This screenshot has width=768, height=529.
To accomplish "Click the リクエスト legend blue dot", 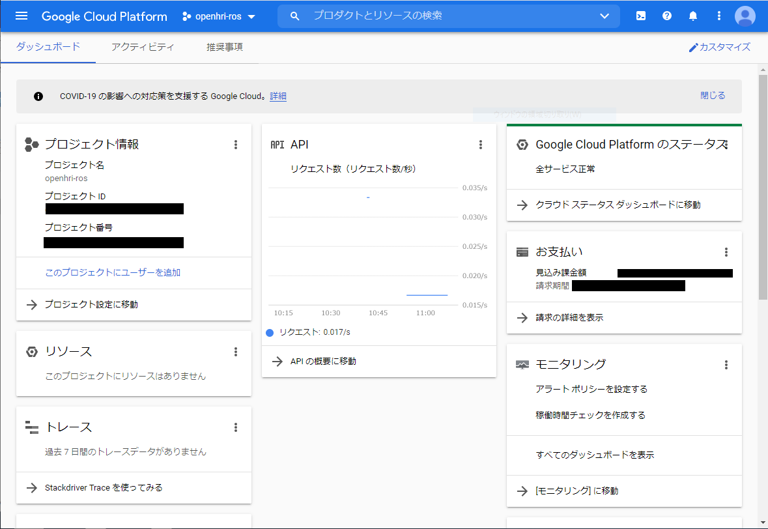I will pos(270,333).
